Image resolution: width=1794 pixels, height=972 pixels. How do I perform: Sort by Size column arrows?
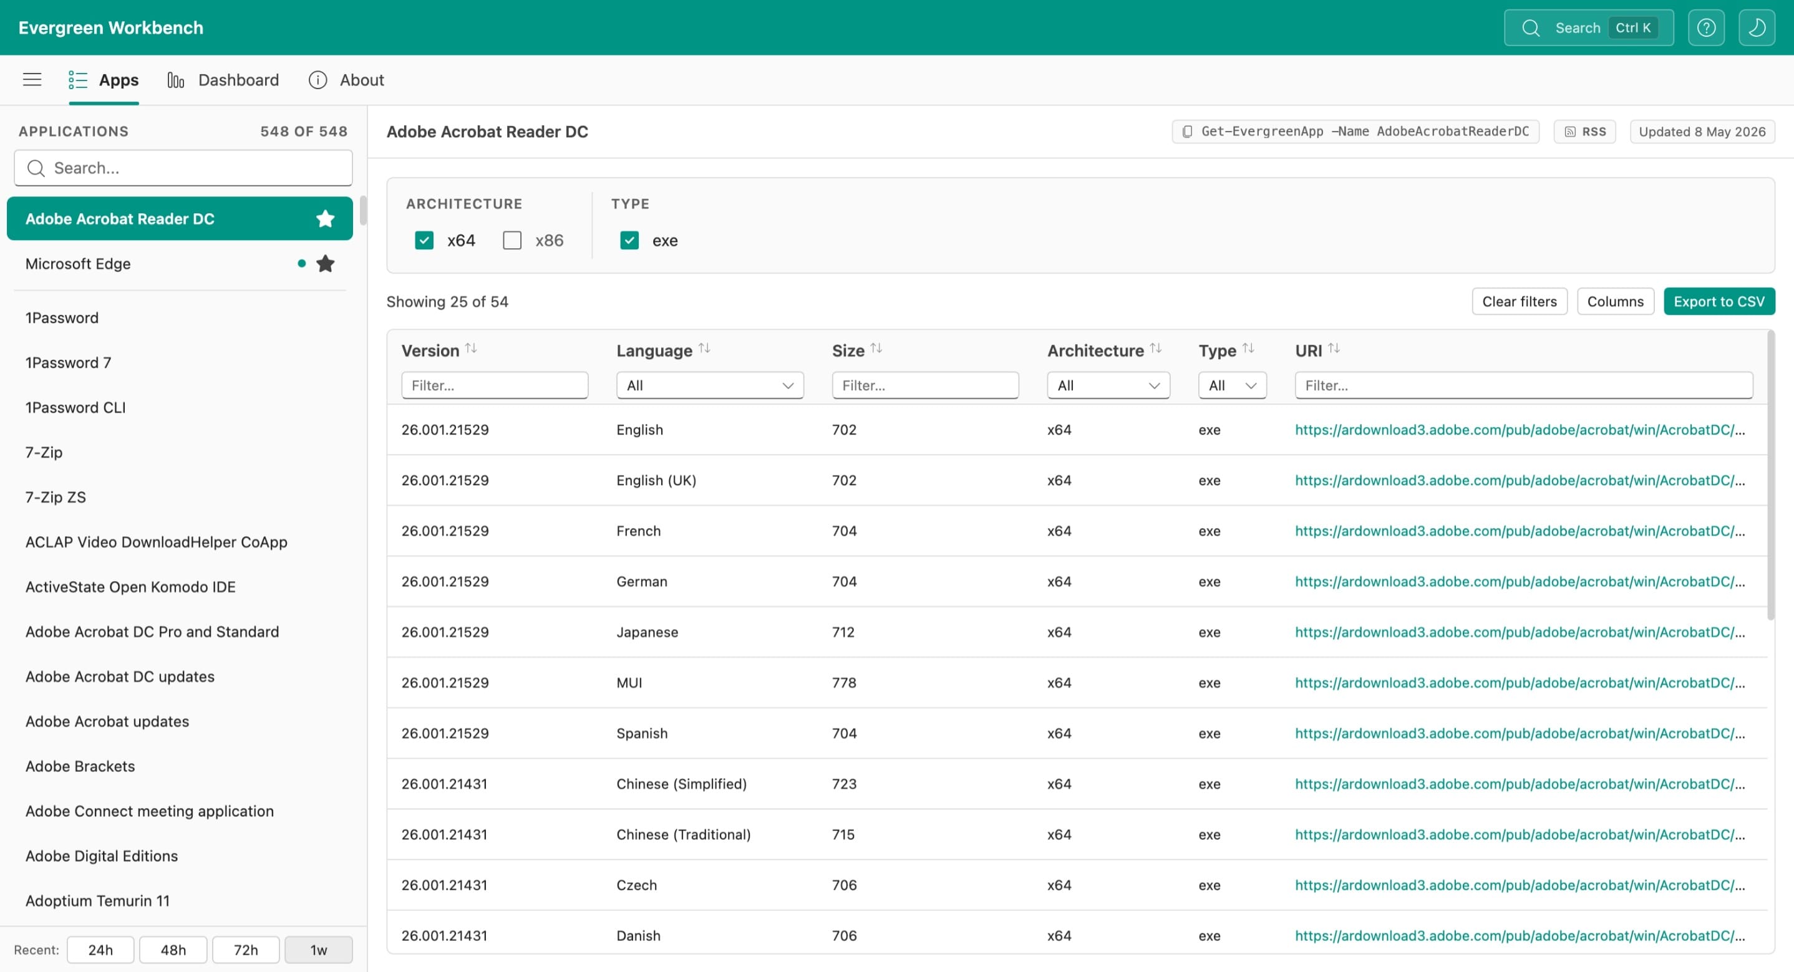coord(876,348)
